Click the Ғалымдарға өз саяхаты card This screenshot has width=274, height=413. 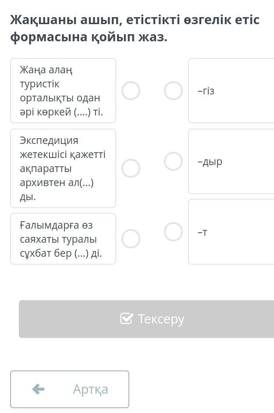click(x=63, y=239)
